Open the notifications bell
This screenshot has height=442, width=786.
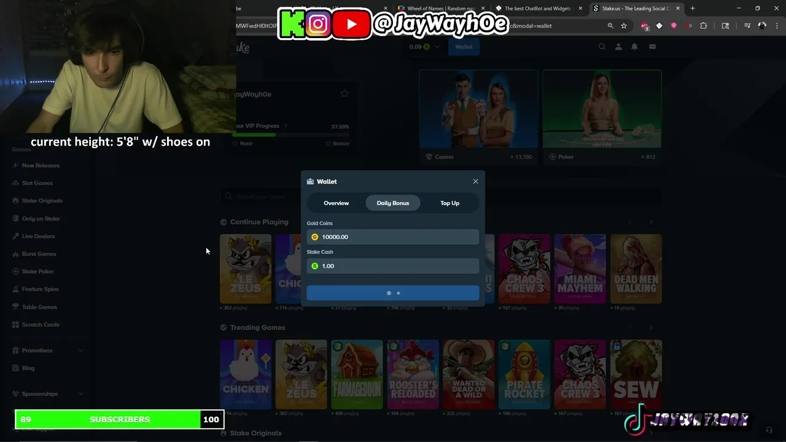634,47
